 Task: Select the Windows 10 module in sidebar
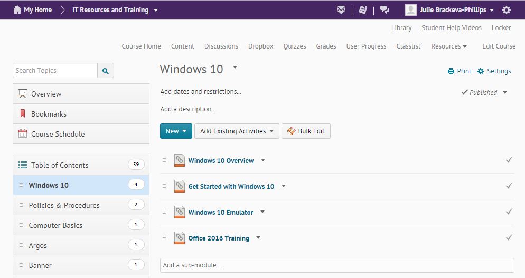click(x=81, y=185)
